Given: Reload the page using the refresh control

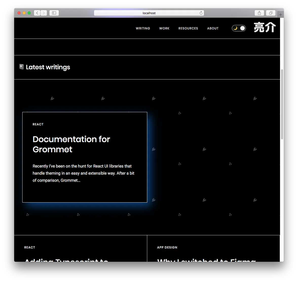Looking at the screenshot, I should coord(201,13).
